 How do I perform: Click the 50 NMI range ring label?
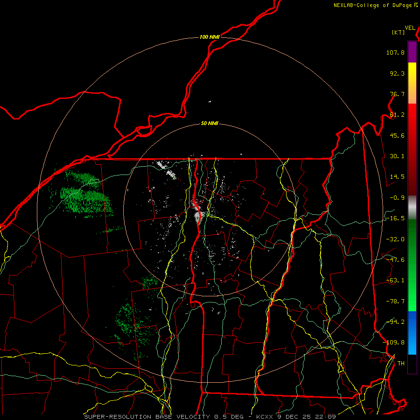210,124
